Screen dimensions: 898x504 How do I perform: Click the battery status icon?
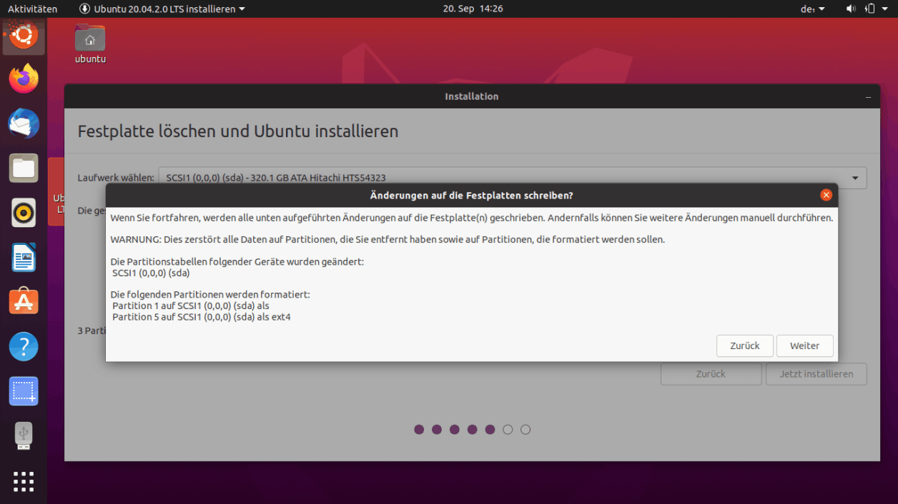(x=870, y=9)
